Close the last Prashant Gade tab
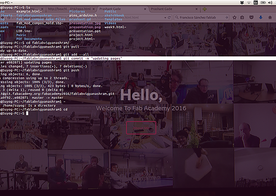Screen dimensions: 276x196 pos(197,9)
